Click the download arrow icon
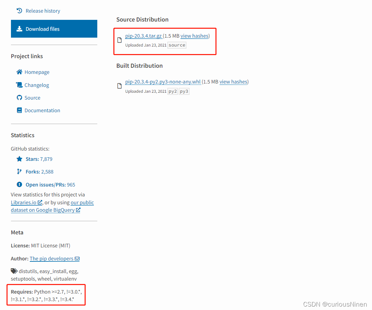Image resolution: width=372 pixels, height=310 pixels. coord(19,29)
